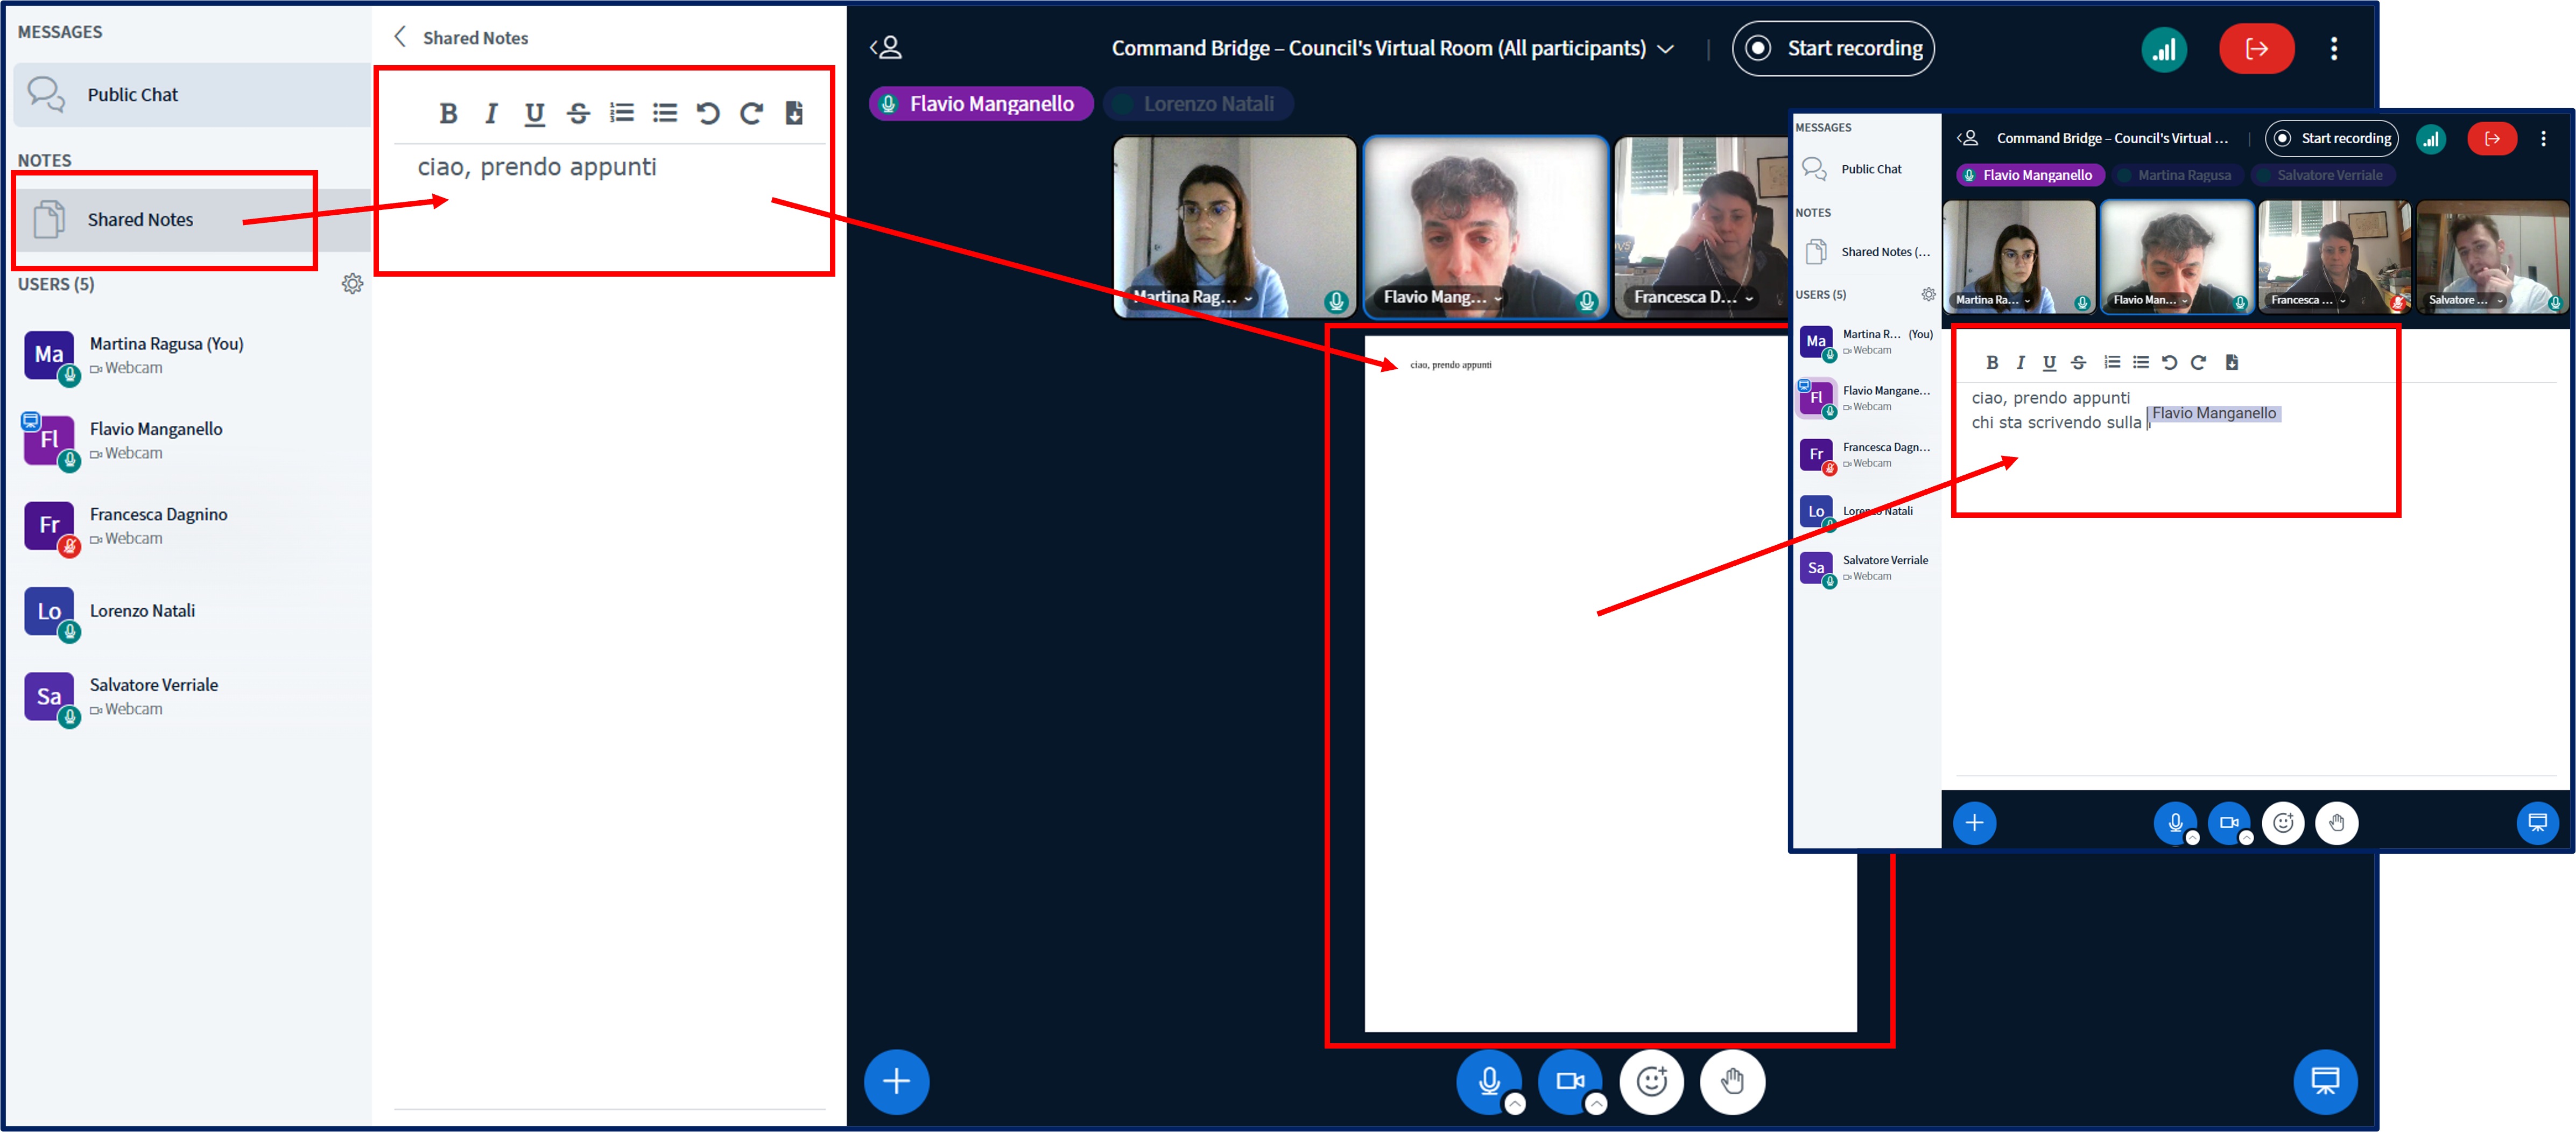Toggle webcam sharing in large bottom bar

(1569, 1081)
